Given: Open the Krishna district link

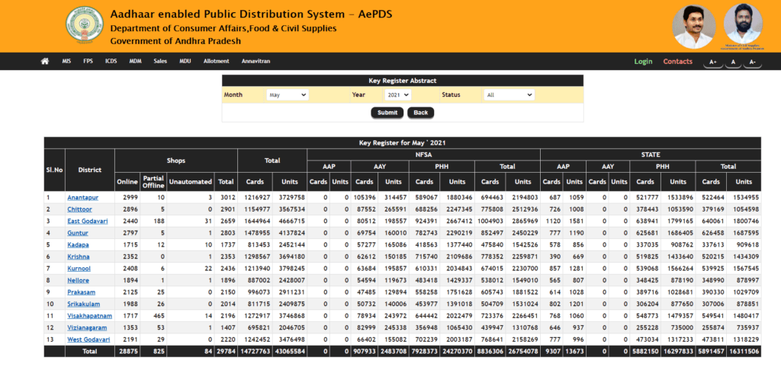Looking at the screenshot, I should coord(79,257).
